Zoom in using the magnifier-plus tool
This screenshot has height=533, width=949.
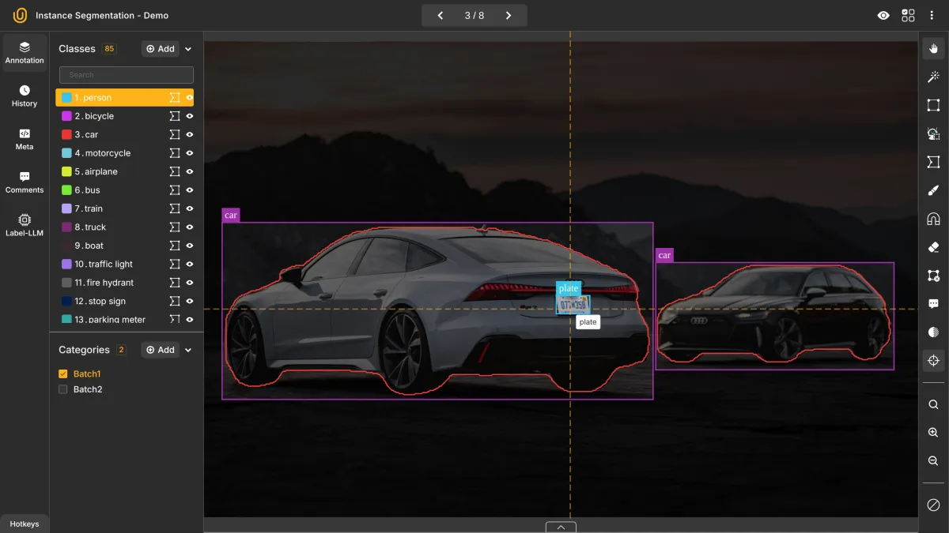click(932, 432)
